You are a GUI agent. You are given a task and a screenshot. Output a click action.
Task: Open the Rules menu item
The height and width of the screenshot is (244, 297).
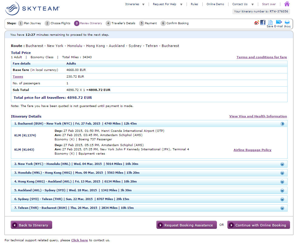point(194,4)
